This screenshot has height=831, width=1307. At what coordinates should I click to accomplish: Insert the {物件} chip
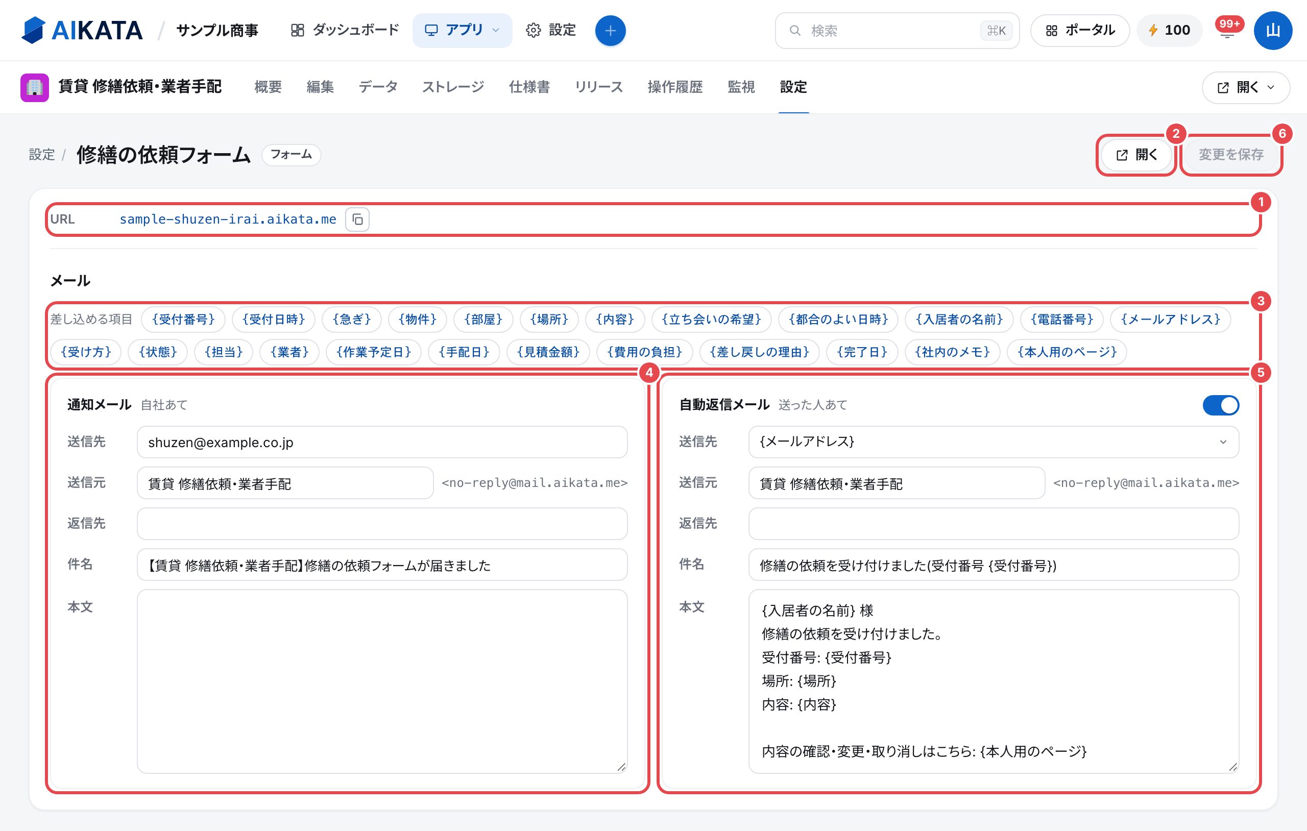tap(418, 319)
